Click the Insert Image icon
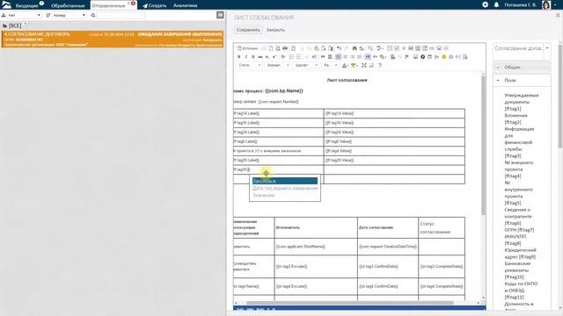The image size is (563, 316). pos(415,56)
